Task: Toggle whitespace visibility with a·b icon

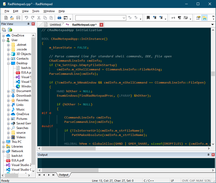Action: coord(173,18)
